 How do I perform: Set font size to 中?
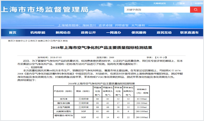(161, 57)
